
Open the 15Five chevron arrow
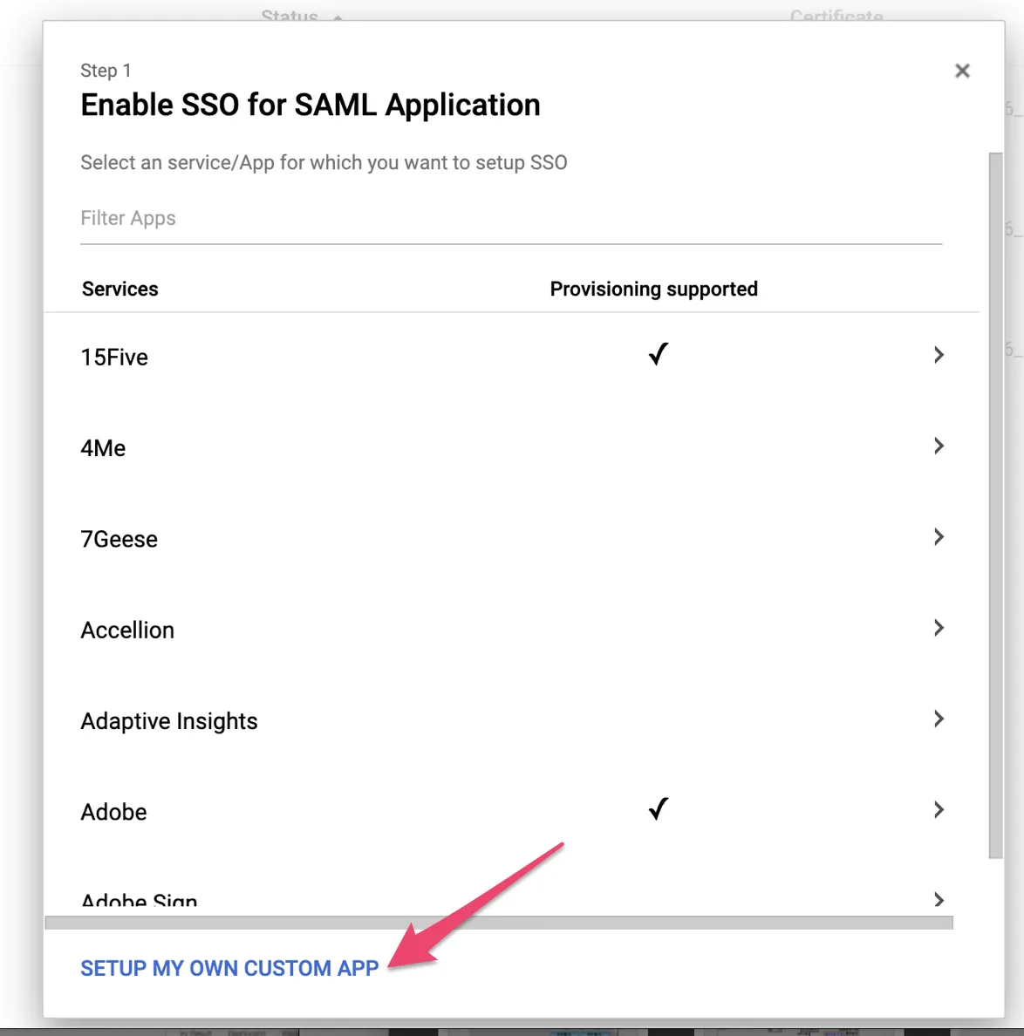pos(939,355)
